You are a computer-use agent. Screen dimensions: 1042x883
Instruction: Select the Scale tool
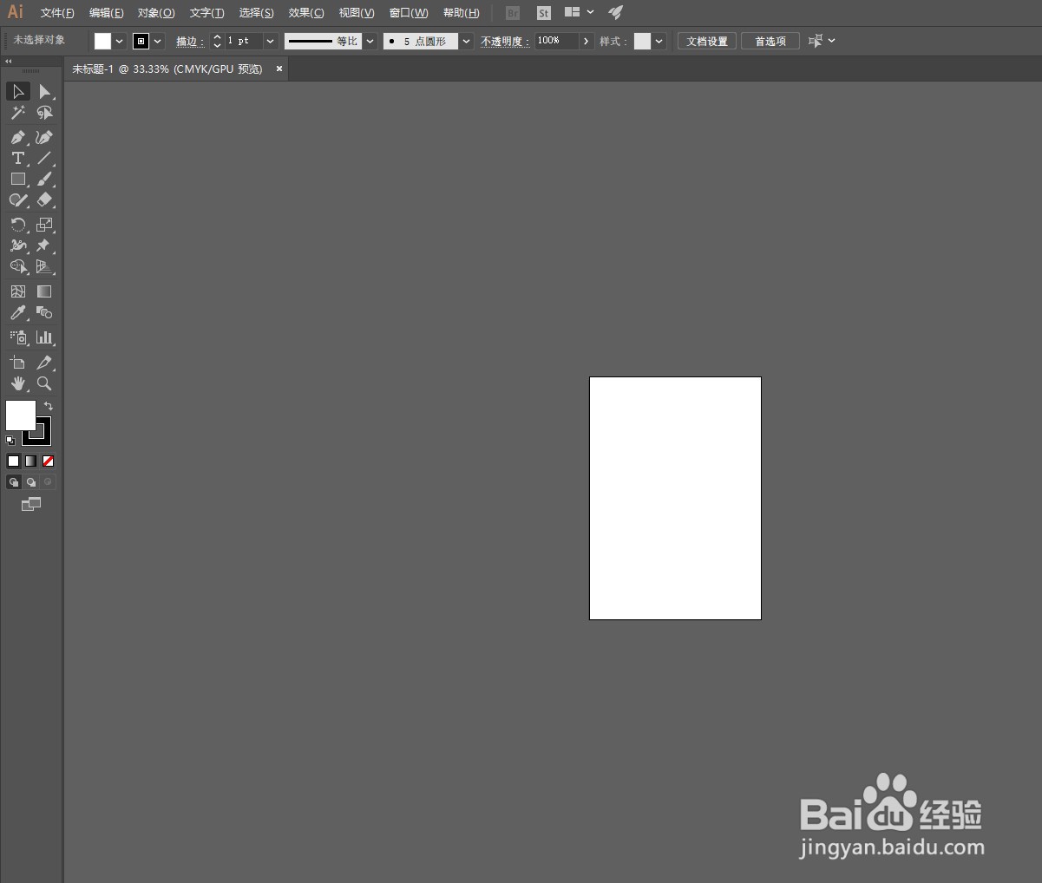pos(44,225)
